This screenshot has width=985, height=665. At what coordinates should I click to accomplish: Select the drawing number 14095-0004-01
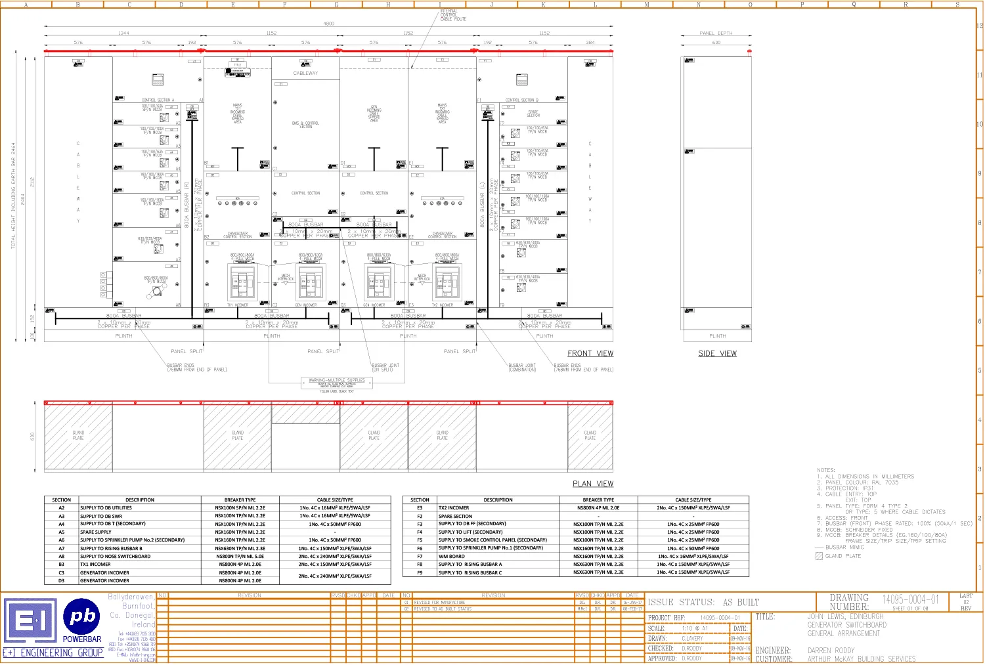tap(910, 599)
